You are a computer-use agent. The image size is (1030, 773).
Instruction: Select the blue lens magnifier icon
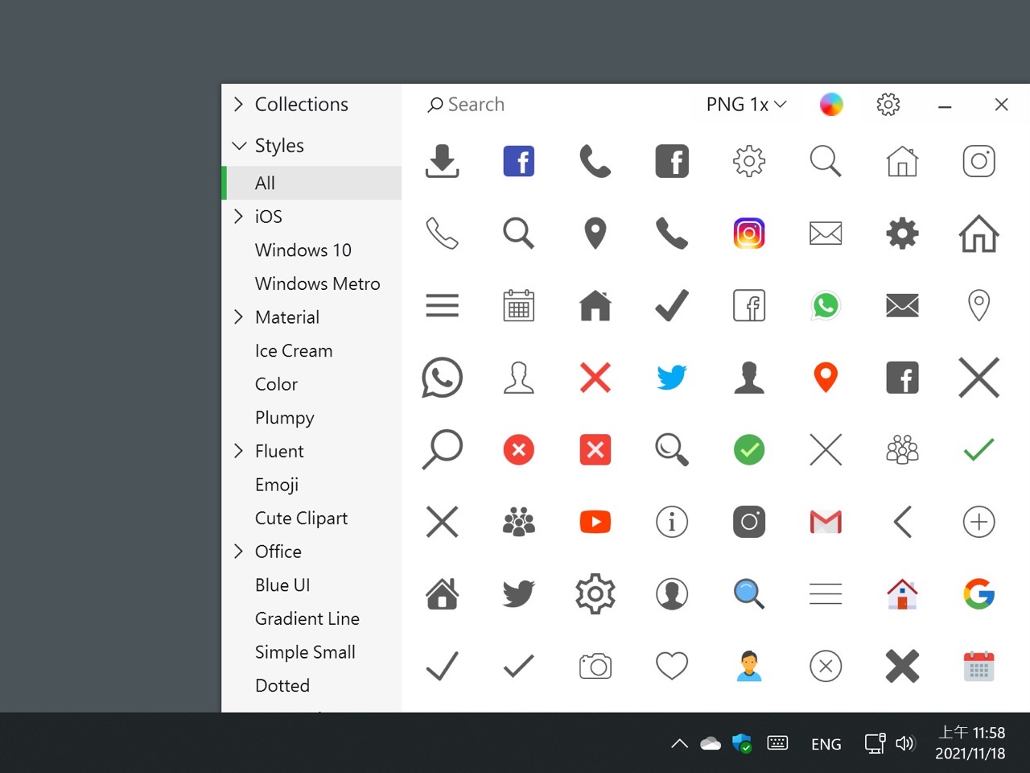[749, 593]
